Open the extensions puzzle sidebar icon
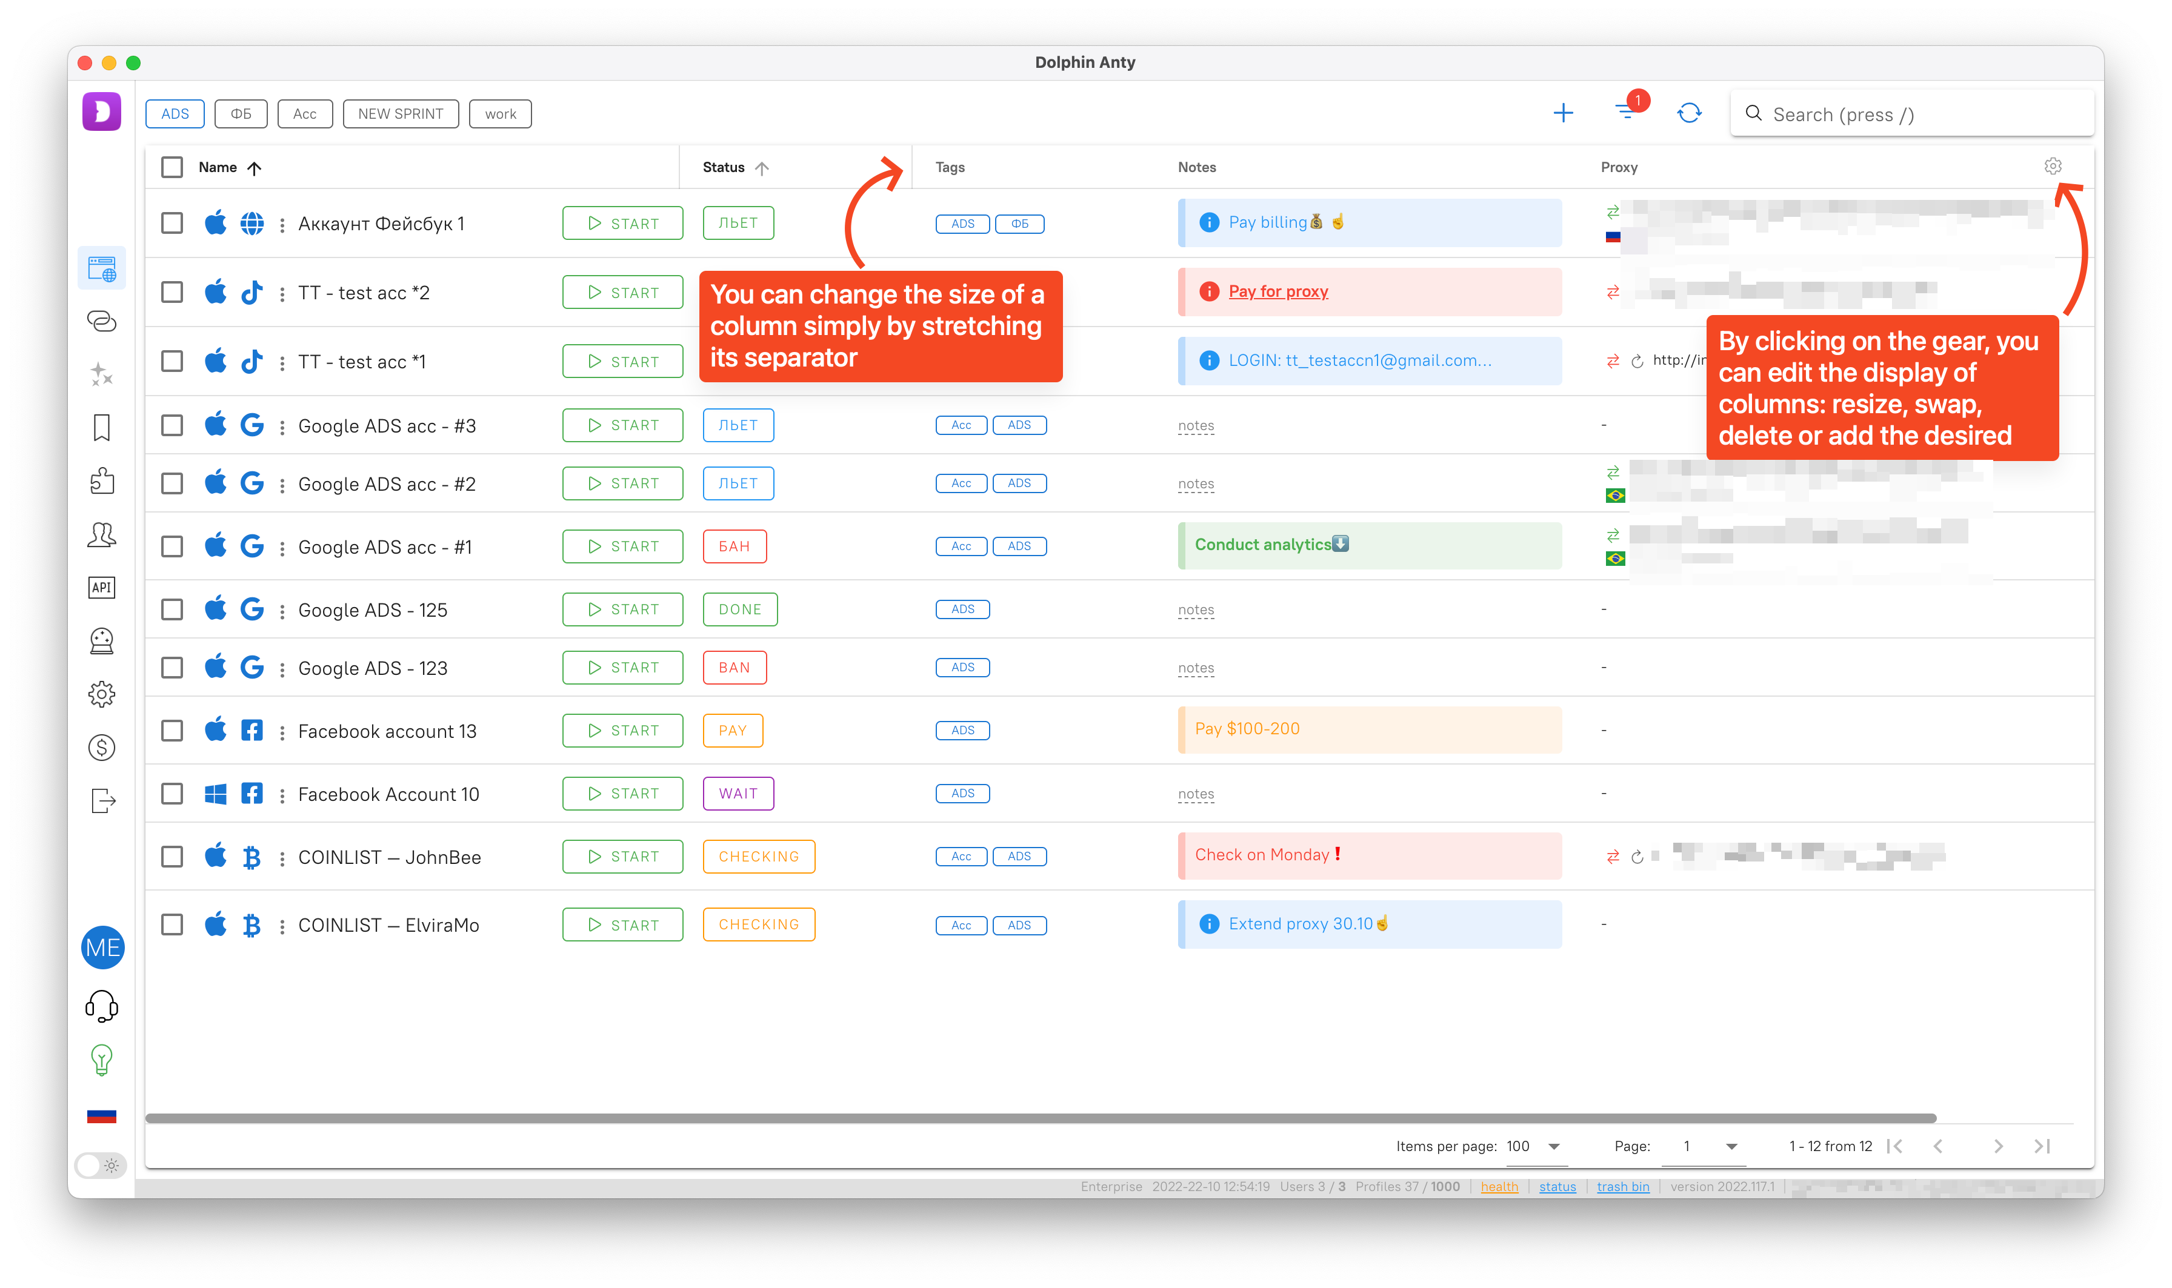The image size is (2172, 1288). tap(102, 481)
